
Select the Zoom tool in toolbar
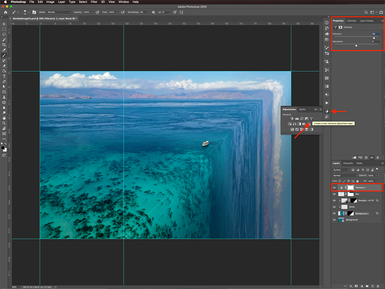(x=4, y=123)
